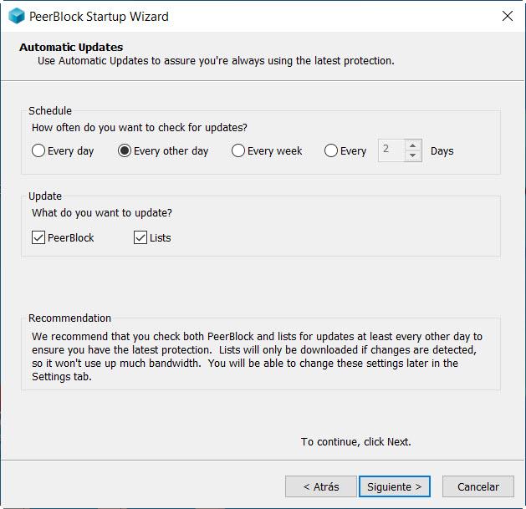Click into the days number field

[x=391, y=150]
